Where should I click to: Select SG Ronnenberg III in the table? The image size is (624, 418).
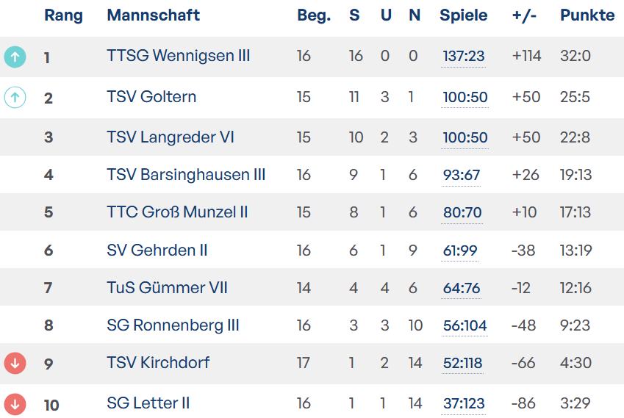[173, 325]
